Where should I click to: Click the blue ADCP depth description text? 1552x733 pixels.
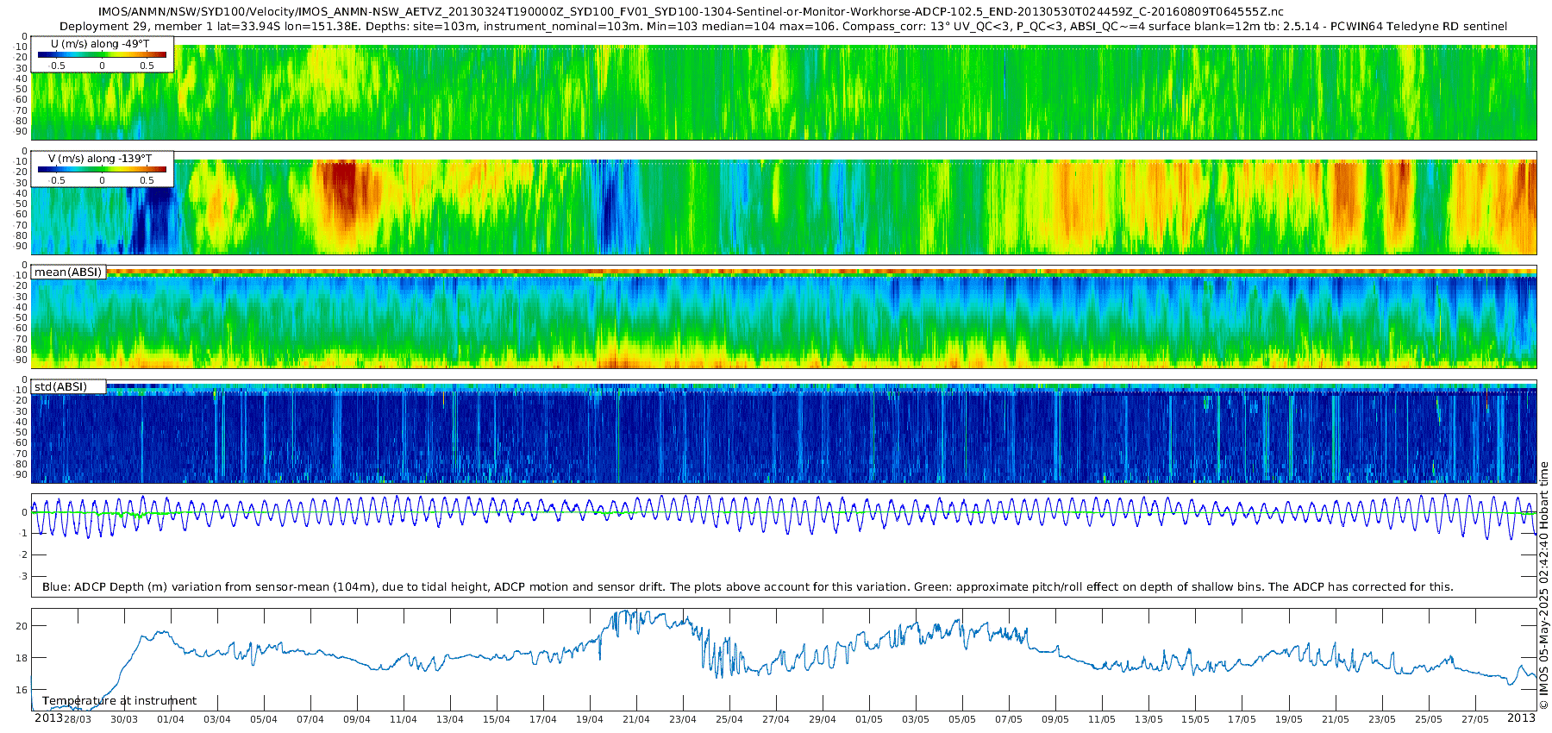click(x=748, y=587)
